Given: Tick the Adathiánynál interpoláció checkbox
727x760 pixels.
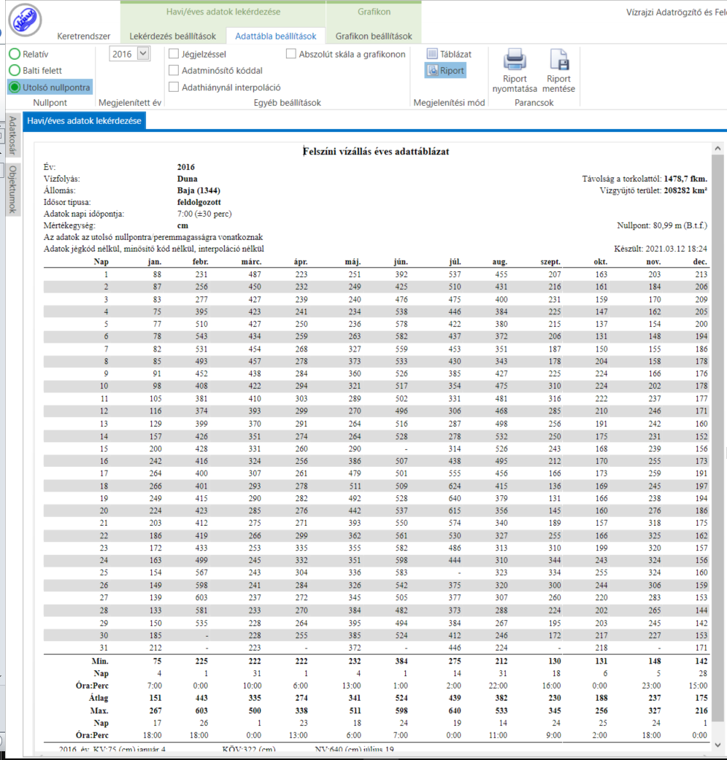Looking at the screenshot, I should pos(174,88).
